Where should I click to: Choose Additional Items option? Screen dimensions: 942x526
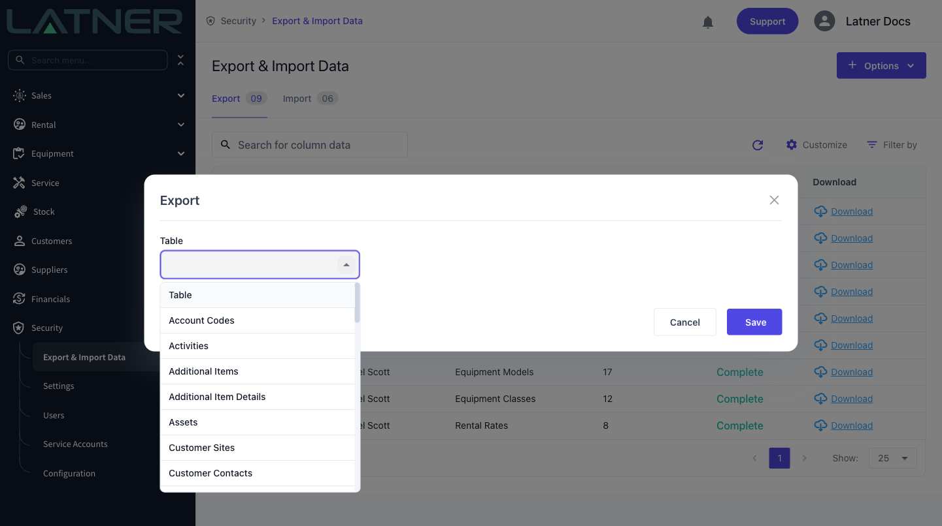coord(258,371)
